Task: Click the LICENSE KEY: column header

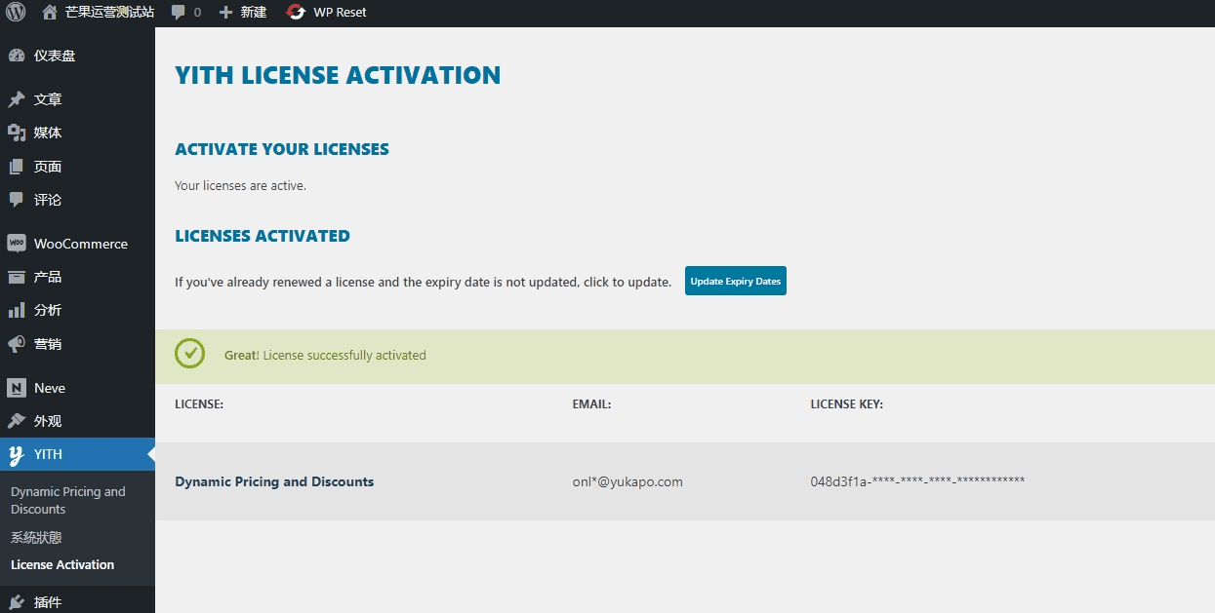Action: 846,403
